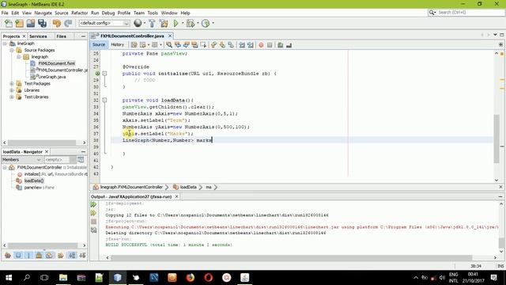Open the Run project dropdown arrow

click(x=183, y=23)
